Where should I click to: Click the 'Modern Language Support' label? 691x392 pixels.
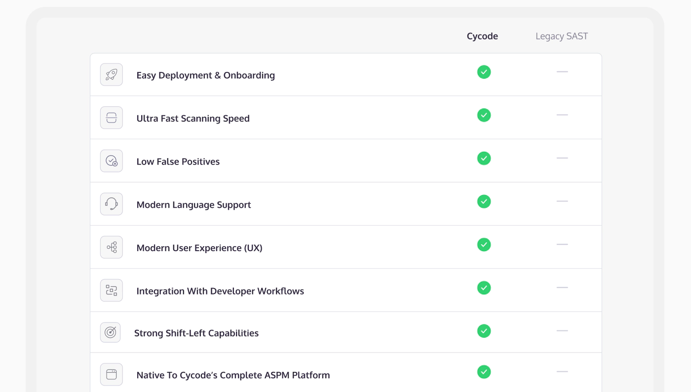click(x=194, y=205)
